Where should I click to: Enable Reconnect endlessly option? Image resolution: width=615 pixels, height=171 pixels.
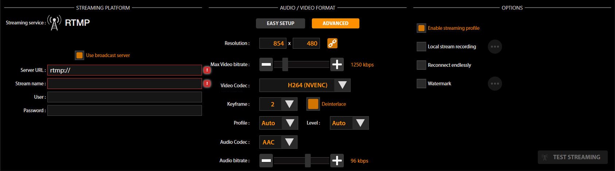pos(421,65)
